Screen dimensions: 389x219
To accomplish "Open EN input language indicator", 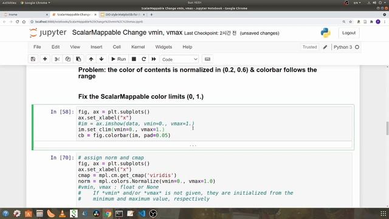I will (x=357, y=2).
